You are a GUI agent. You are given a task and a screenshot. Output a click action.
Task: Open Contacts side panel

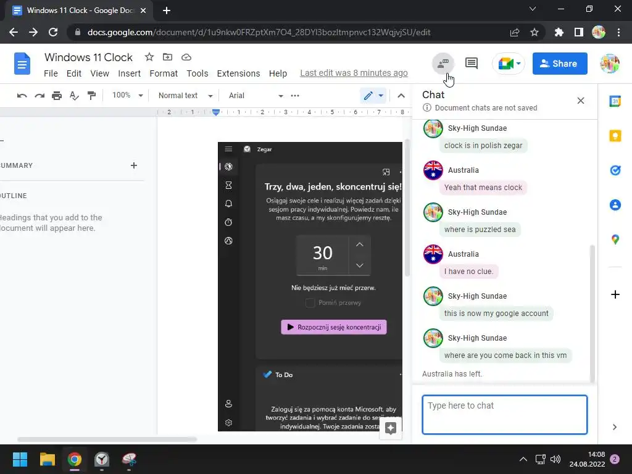(x=615, y=205)
